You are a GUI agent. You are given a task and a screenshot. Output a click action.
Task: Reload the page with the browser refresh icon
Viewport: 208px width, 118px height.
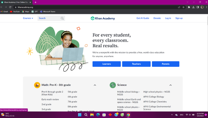[x=10, y=7]
